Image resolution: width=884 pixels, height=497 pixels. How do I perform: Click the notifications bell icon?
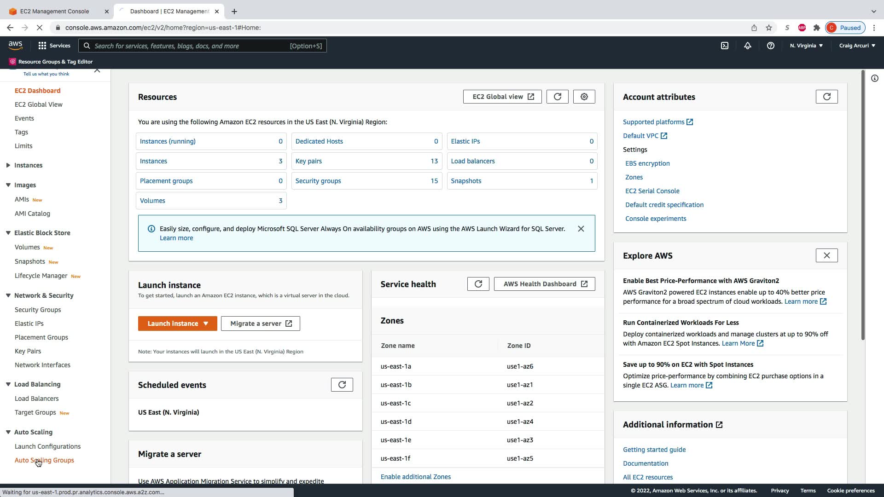747,46
